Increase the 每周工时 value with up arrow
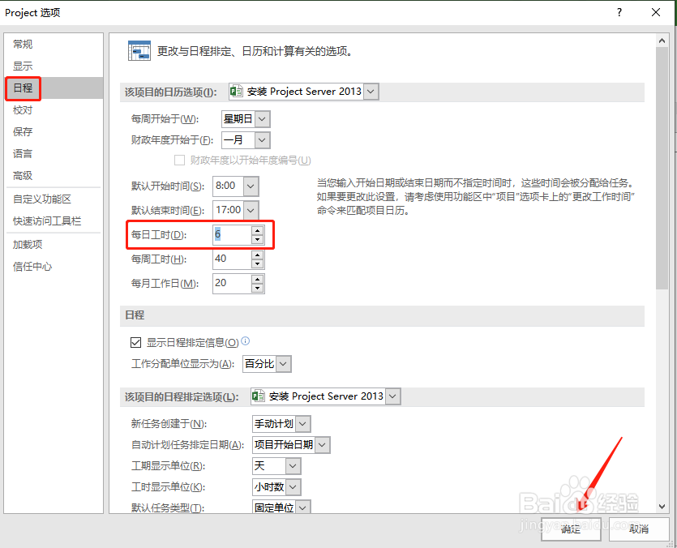This screenshot has width=677, height=548. tap(257, 255)
